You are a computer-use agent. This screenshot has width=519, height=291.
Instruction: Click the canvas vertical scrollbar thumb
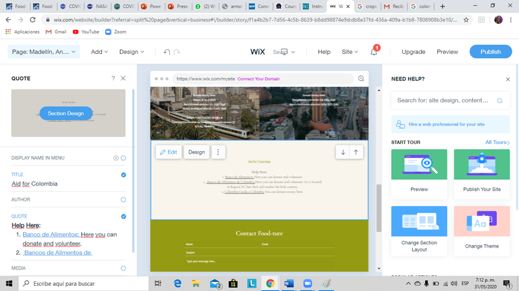coord(379,208)
